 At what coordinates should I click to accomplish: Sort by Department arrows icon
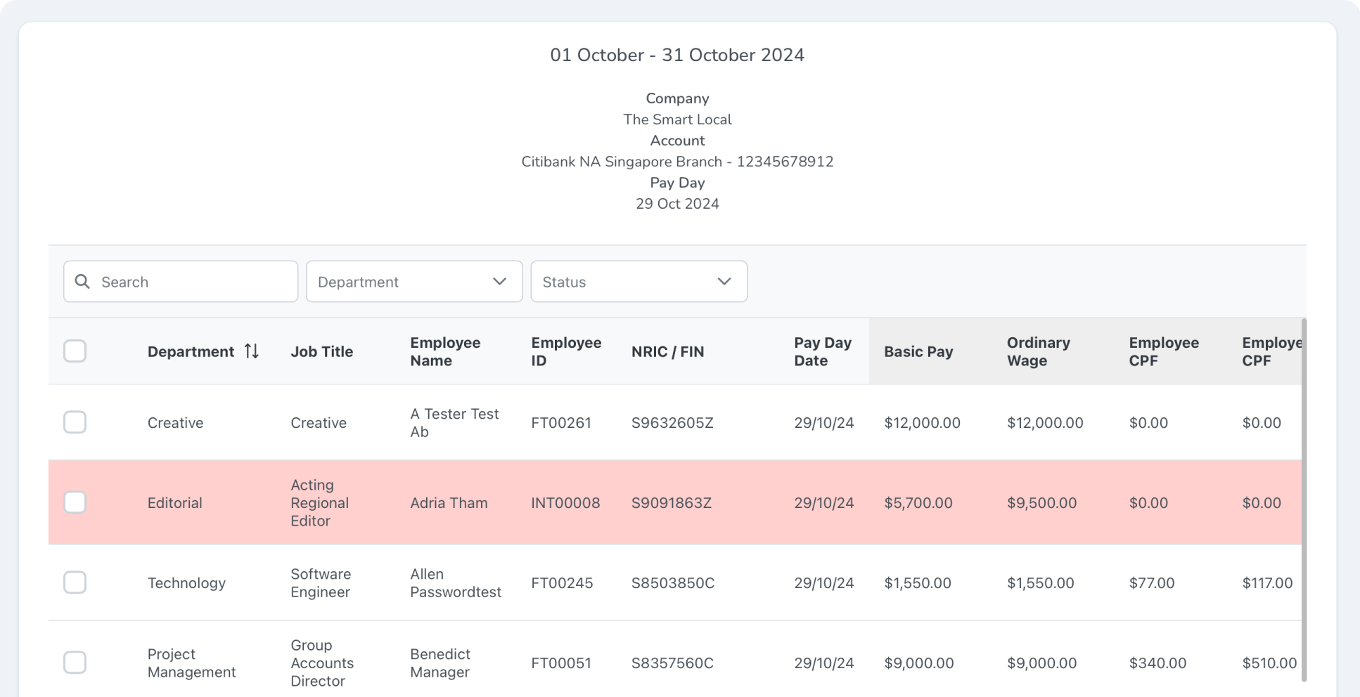click(252, 351)
